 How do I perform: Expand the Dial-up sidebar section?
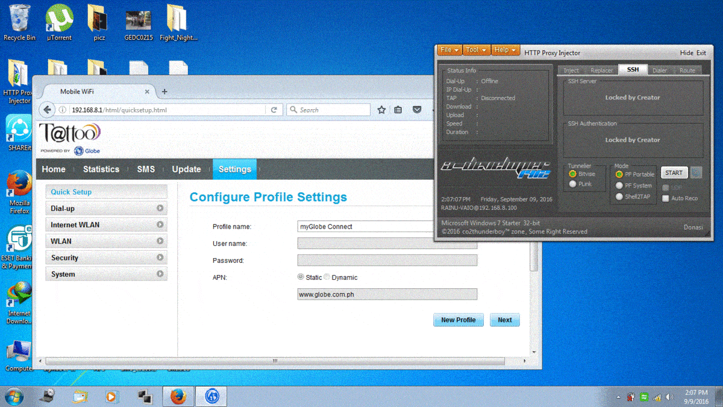pyautogui.click(x=107, y=208)
